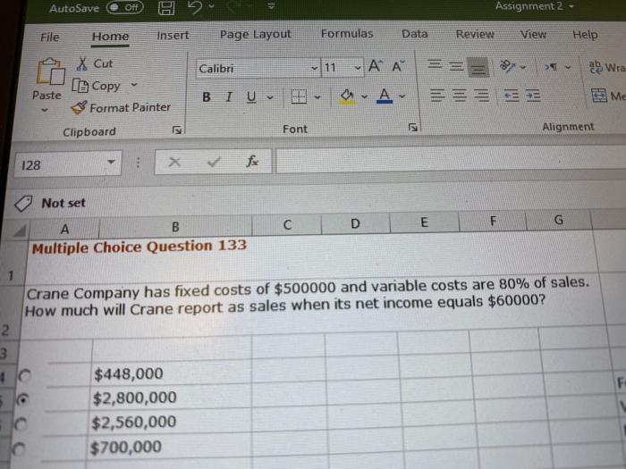The width and height of the screenshot is (626, 469).
Task: Click the Align Right icon
Action: pos(481,96)
